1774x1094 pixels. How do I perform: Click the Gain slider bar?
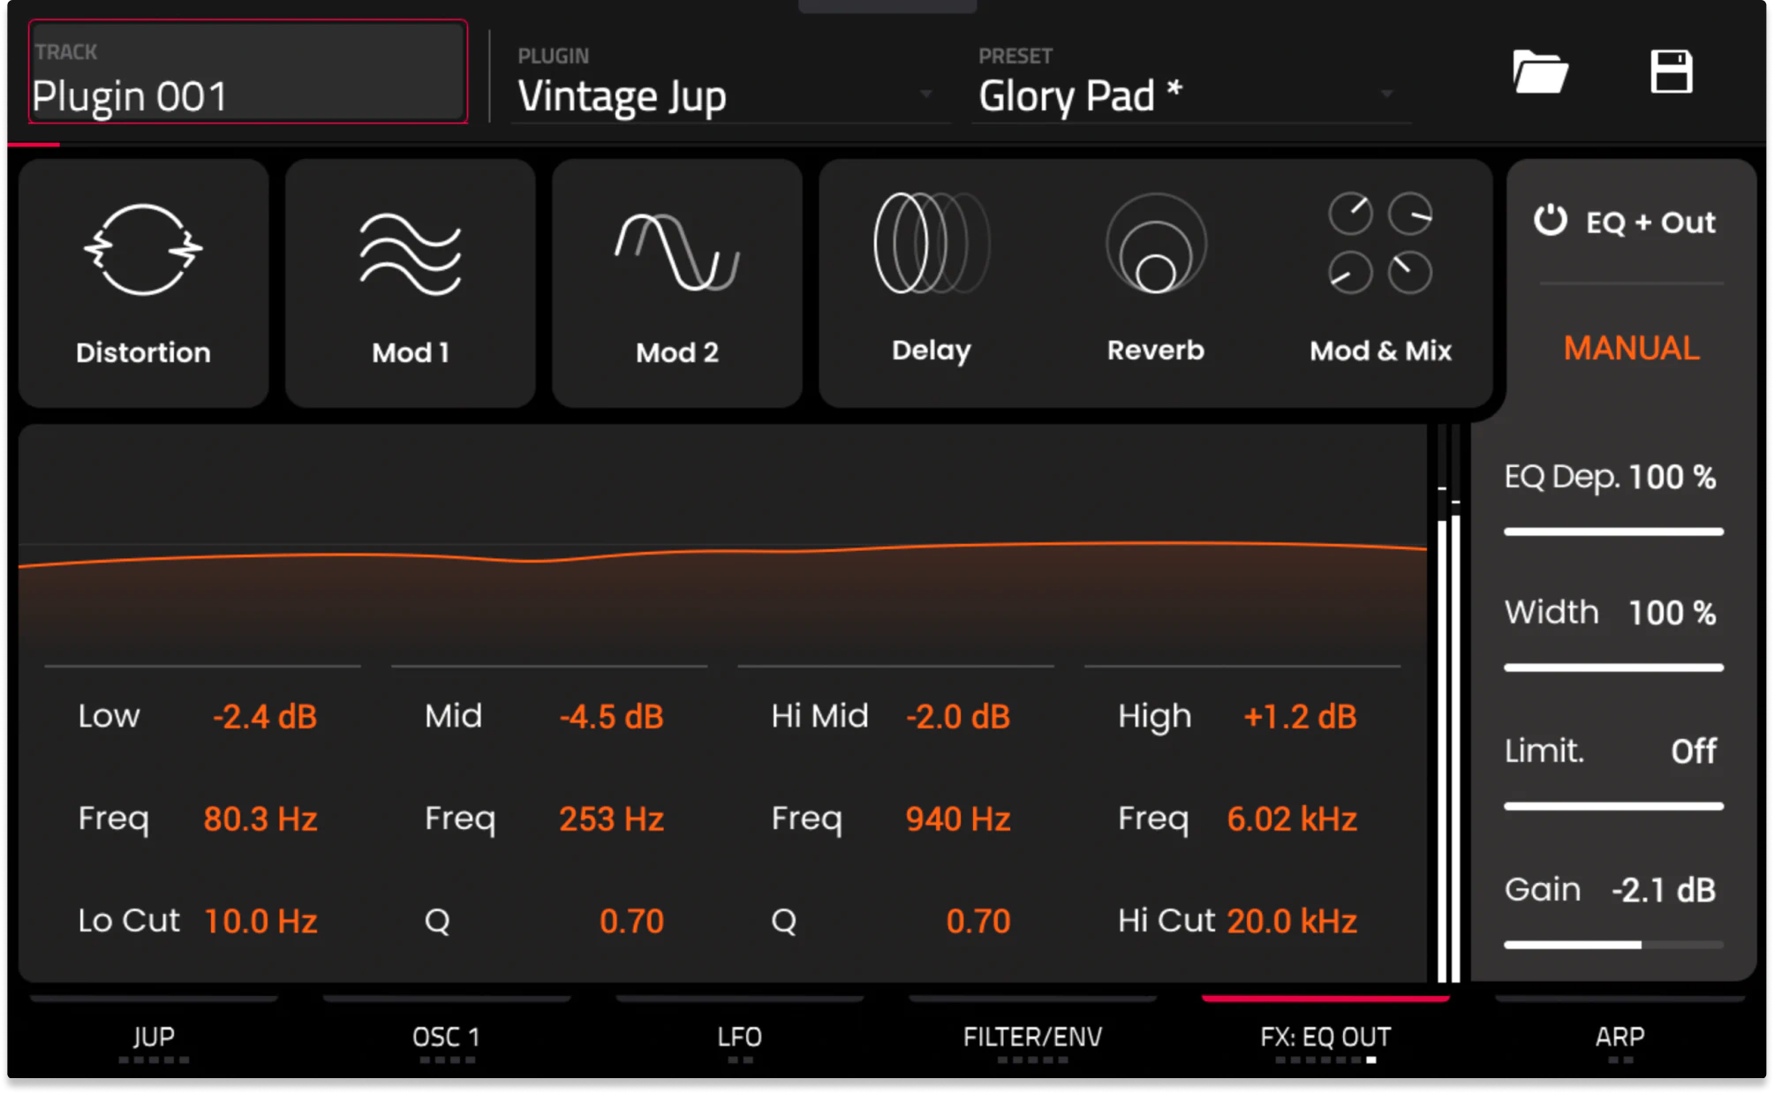coord(1613,945)
